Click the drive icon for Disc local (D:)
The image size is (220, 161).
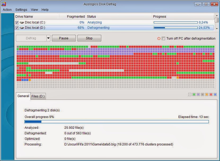tap(22, 28)
